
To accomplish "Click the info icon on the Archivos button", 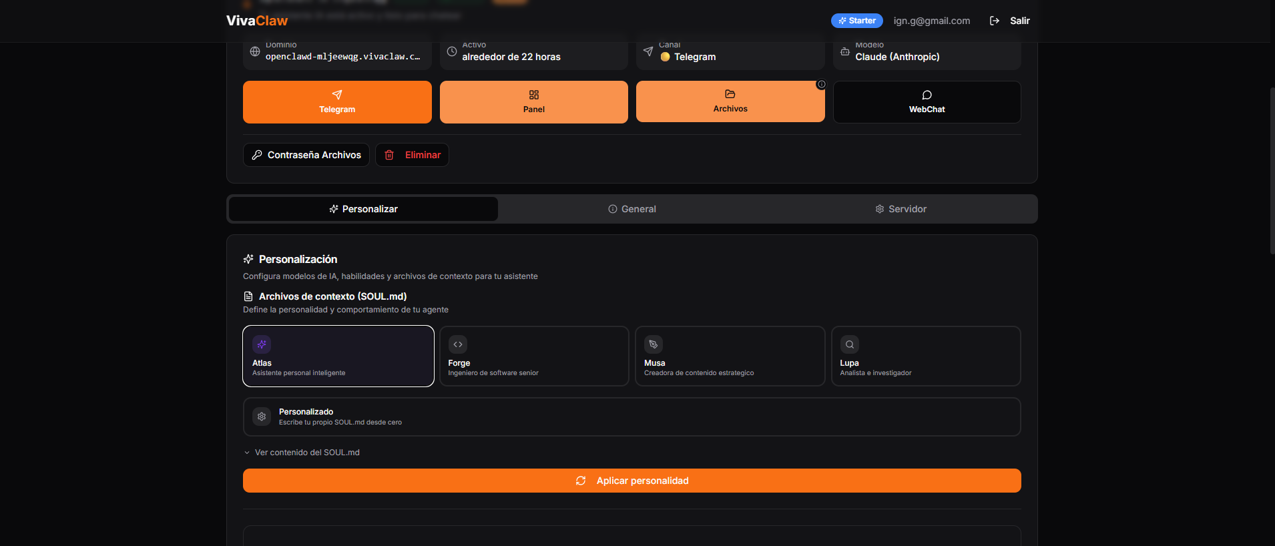I will [x=821, y=84].
